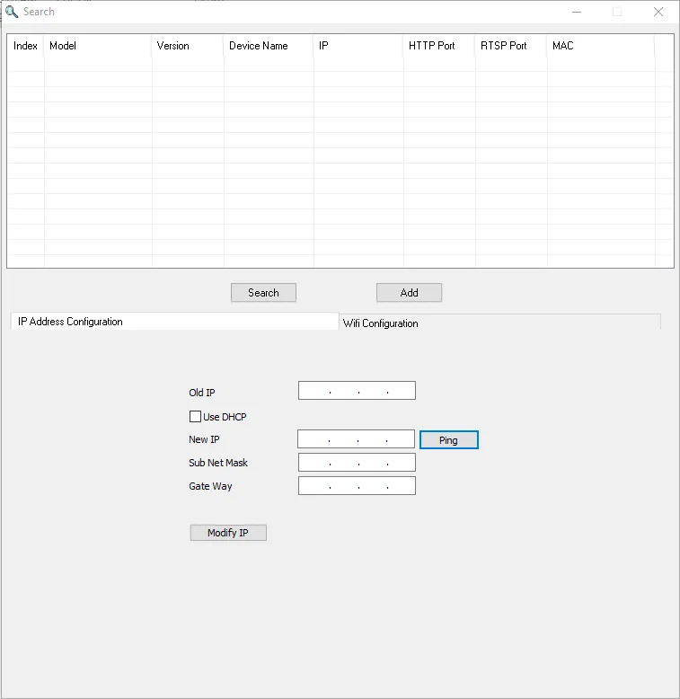Image resolution: width=680 pixels, height=699 pixels.
Task: Minimize the Search window
Action: pos(577,12)
